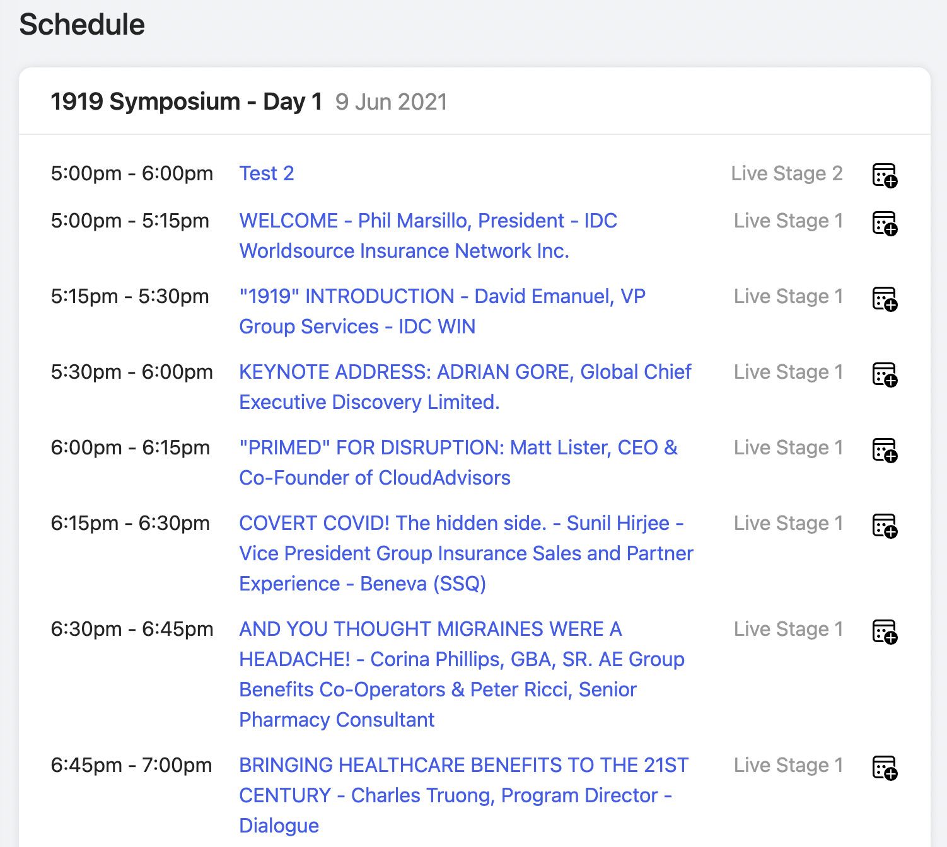This screenshot has height=847, width=947.
Task: Open the Test 2 session link
Action: pos(267,173)
